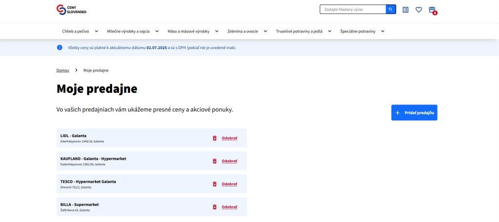Click address Šafárikova 43, Galanta
The image size is (499, 222).
(75, 210)
